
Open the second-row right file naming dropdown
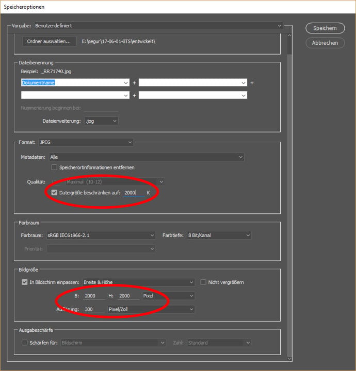(193, 95)
